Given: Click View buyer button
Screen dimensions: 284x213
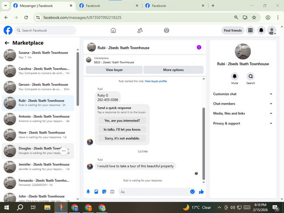Looking at the screenshot, I should click(114, 70).
